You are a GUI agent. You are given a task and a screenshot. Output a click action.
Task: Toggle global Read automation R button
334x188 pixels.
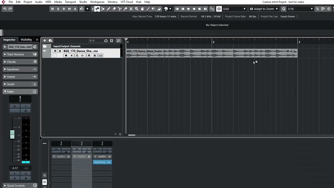[x=64, y=9]
